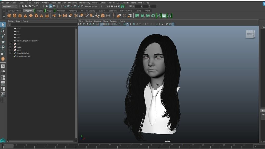This screenshot has height=149, width=265.
Task: Switch to the Sculpting shelf tab
Action: [x=39, y=11]
